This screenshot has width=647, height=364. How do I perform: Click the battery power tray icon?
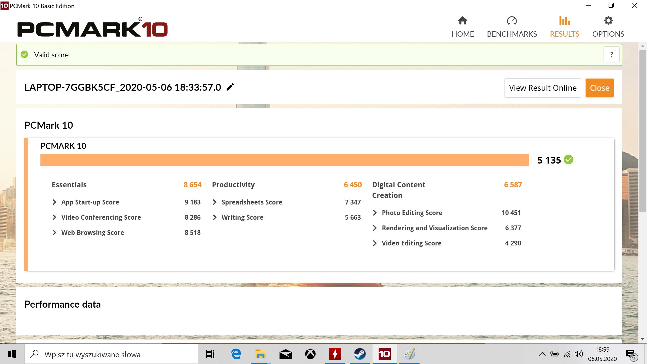(x=554, y=354)
